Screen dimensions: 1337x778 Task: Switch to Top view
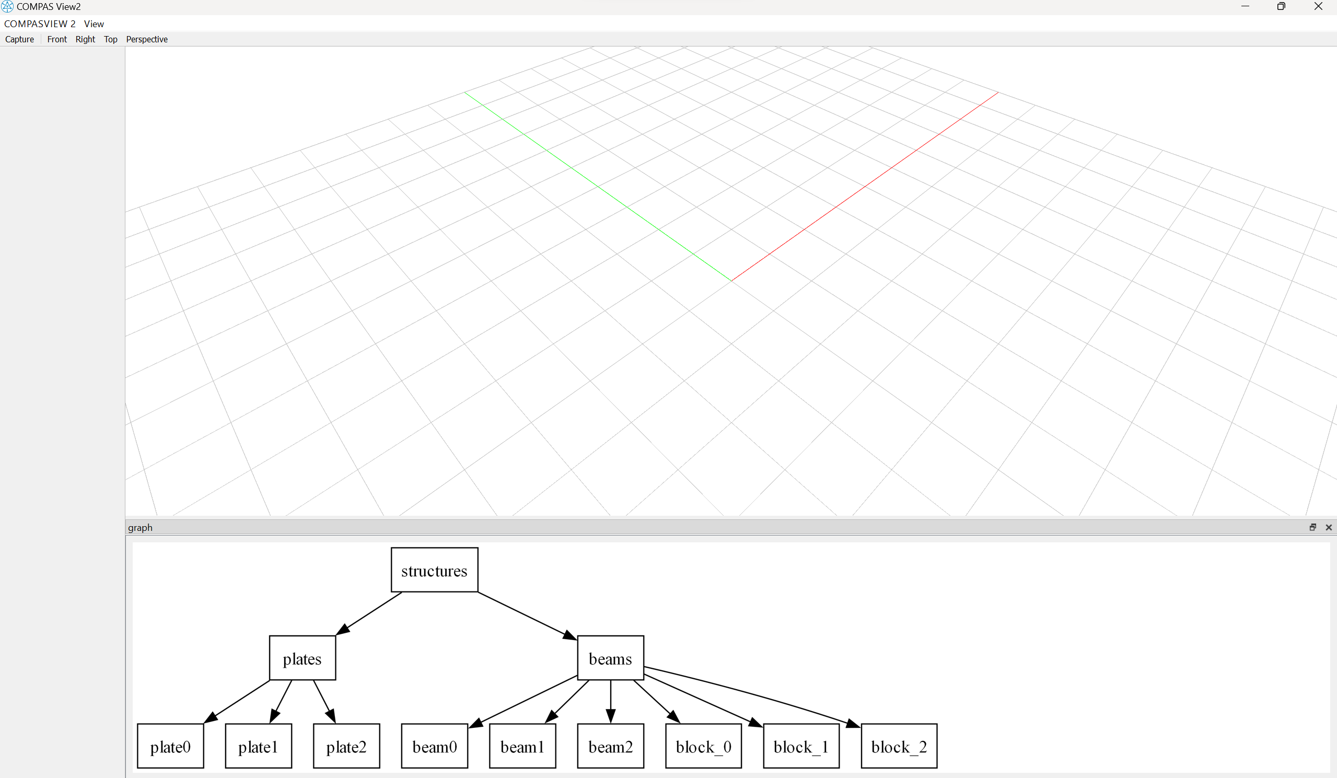click(x=110, y=39)
